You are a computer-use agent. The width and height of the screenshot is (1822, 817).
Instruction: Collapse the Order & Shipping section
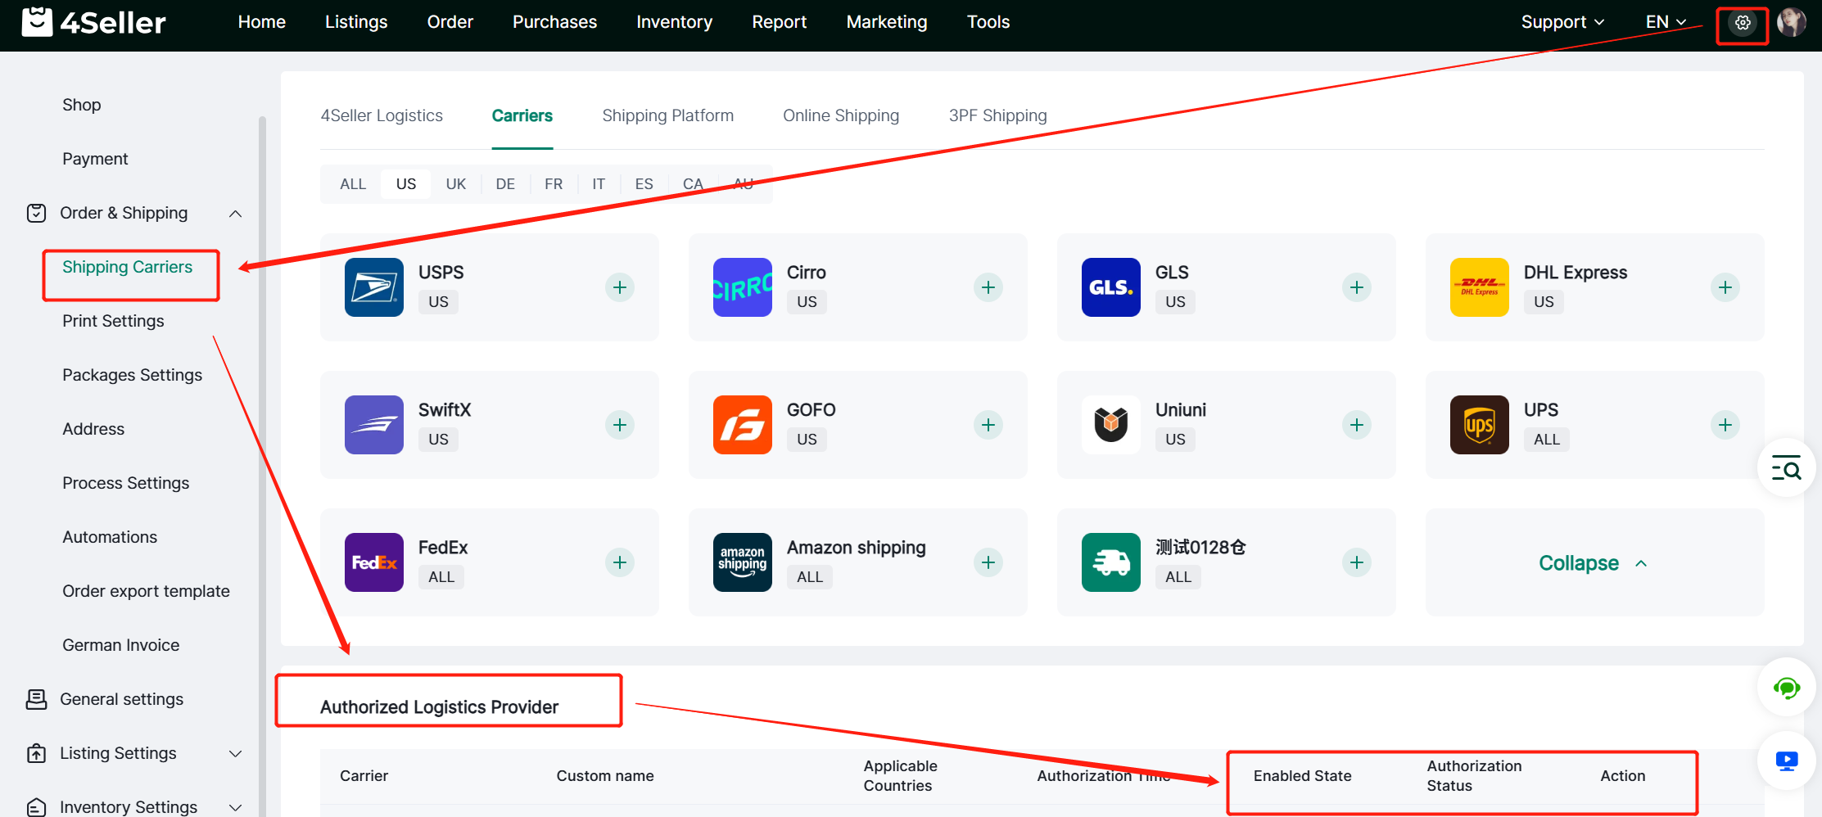pos(235,214)
